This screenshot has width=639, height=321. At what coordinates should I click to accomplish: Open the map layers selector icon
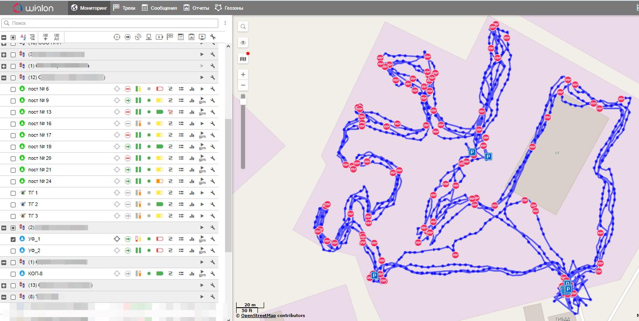click(x=243, y=59)
